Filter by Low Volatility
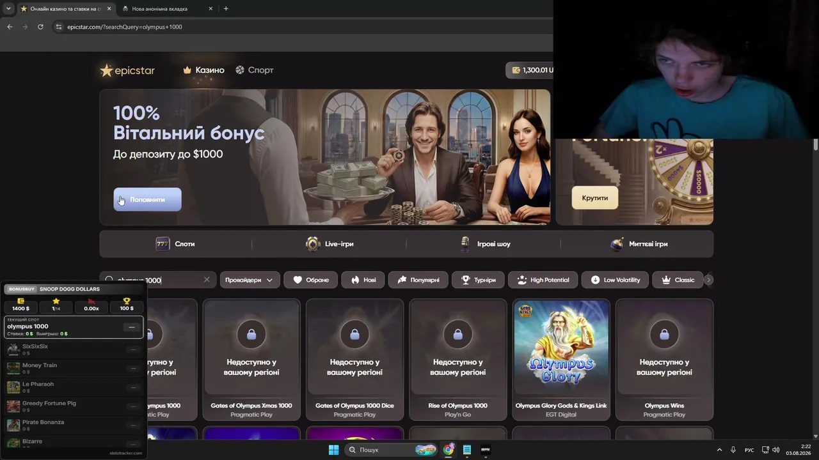Image resolution: width=819 pixels, height=460 pixels. coord(616,280)
